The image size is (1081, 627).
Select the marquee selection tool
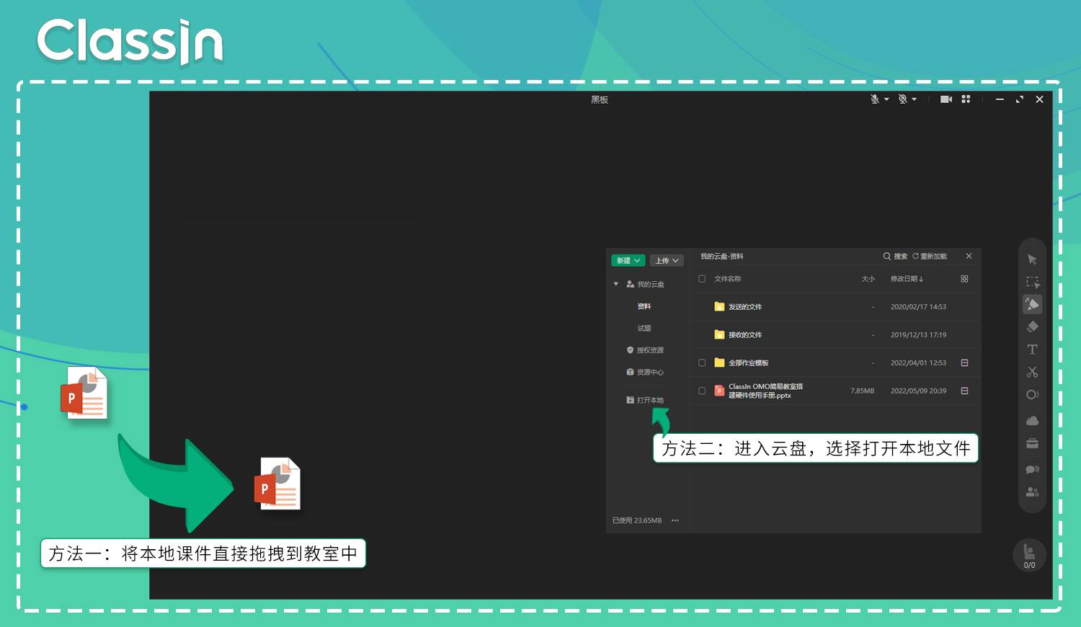pyautogui.click(x=1032, y=283)
